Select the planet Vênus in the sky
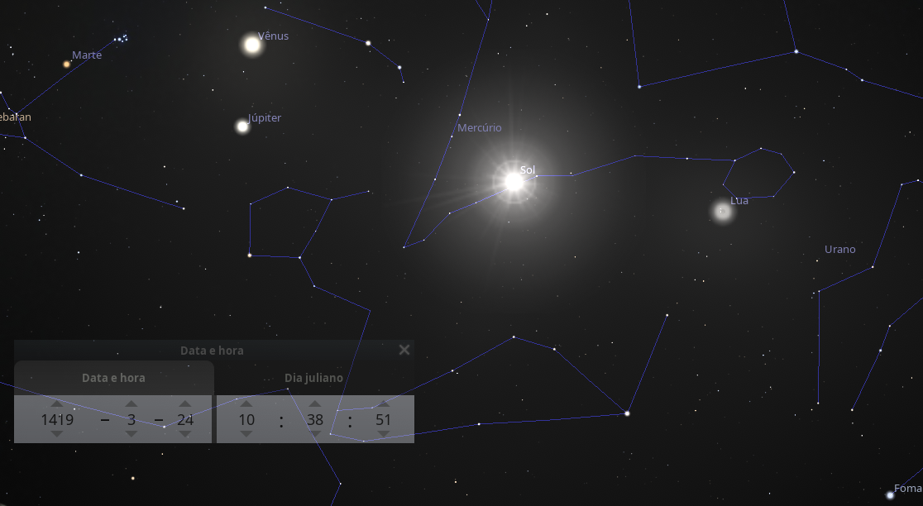The width and height of the screenshot is (923, 506). coord(252,45)
